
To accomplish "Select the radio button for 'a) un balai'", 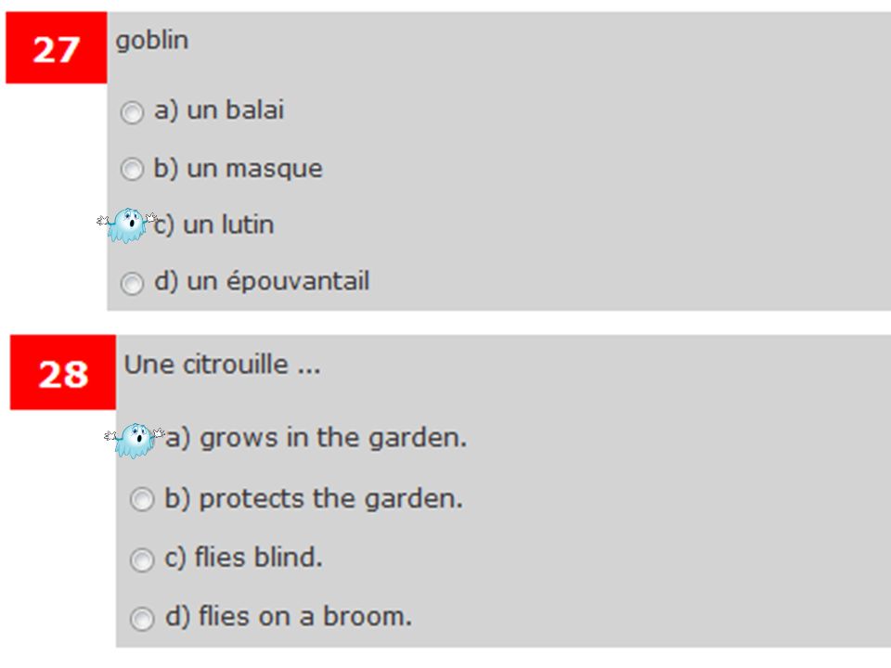I will (x=132, y=112).
